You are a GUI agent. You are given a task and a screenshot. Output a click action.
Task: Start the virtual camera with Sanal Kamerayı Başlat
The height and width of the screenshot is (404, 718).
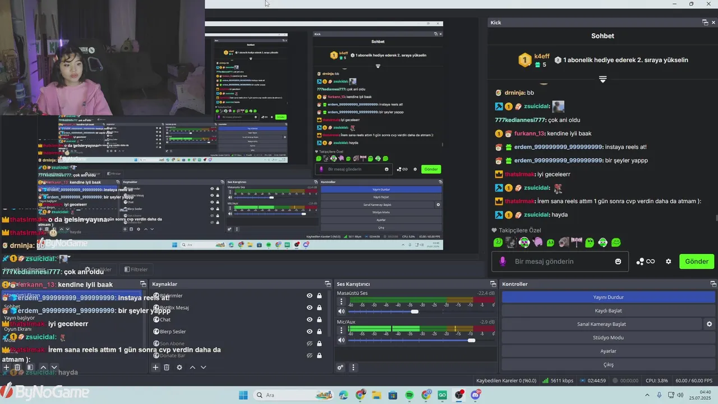(601, 324)
